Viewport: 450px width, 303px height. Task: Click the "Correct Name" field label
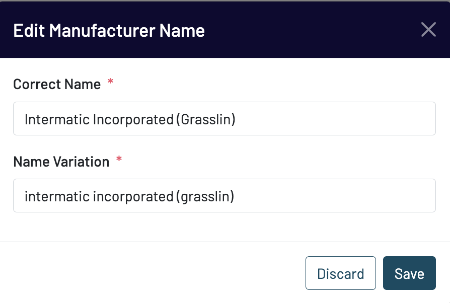57,84
